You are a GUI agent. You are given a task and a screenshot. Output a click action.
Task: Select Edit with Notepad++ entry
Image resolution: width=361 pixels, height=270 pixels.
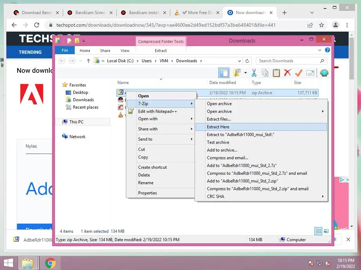coord(160,111)
